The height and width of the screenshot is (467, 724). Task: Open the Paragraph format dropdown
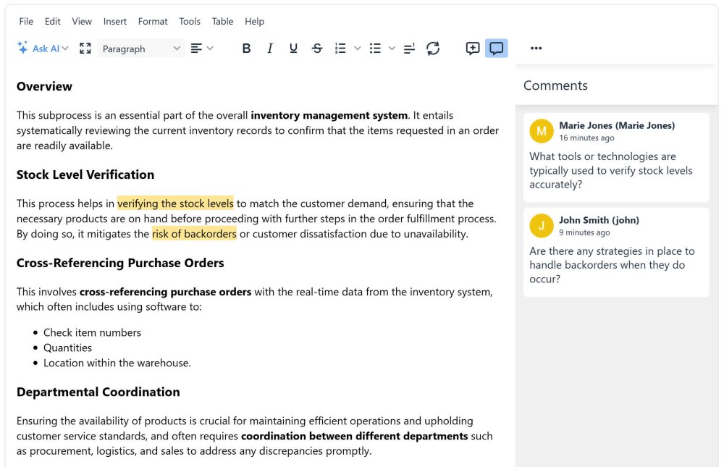tap(141, 49)
